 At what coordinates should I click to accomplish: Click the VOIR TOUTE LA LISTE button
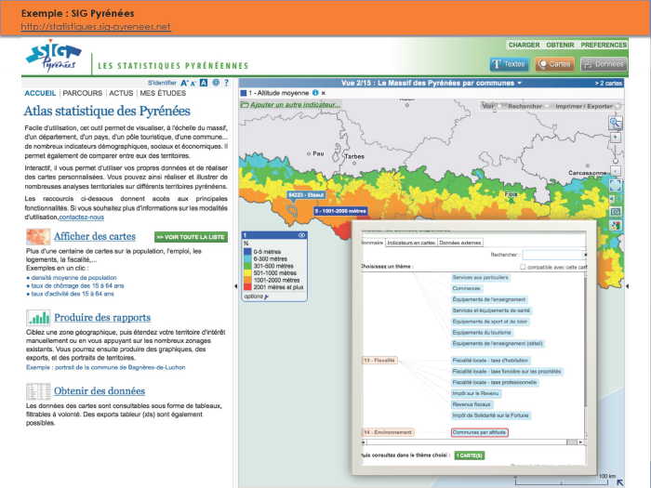(191, 237)
